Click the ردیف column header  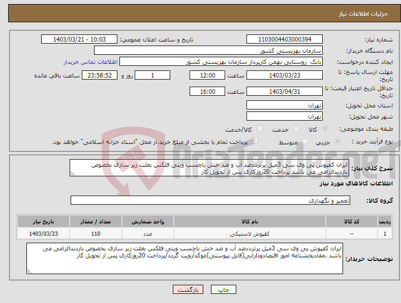click(385, 221)
